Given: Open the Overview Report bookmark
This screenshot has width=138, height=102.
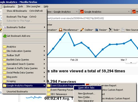Looking at the screenshot, I should pyautogui.click(x=111, y=85).
